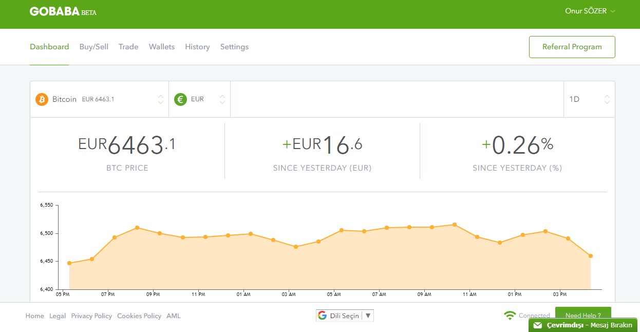Viewport: 640px width, 332px height.
Task: Switch to the Trade tab
Action: pos(128,47)
